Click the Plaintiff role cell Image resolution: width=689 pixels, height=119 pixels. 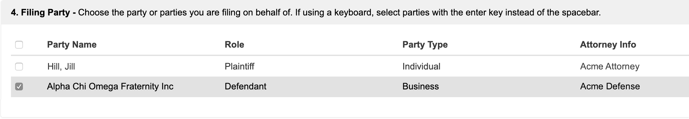coord(239,67)
